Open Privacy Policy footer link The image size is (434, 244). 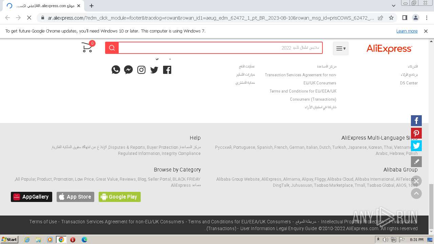coord(403,222)
